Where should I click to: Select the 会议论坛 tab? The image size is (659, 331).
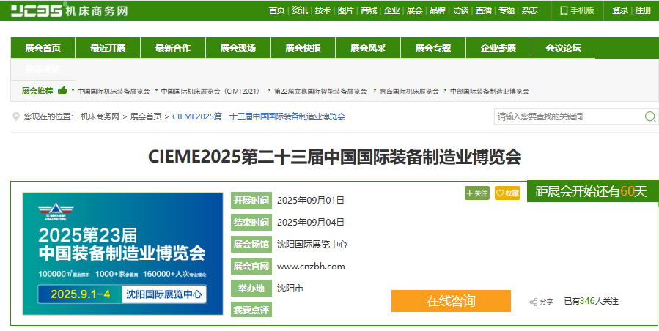pos(563,48)
